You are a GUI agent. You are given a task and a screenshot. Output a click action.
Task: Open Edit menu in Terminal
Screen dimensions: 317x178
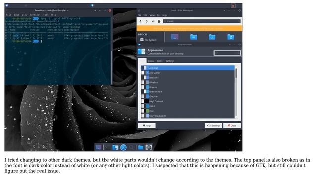click(x=16, y=15)
